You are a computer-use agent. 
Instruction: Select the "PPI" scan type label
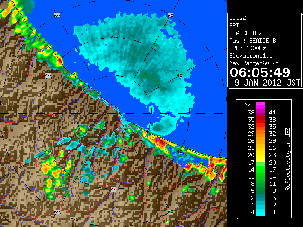point(234,26)
